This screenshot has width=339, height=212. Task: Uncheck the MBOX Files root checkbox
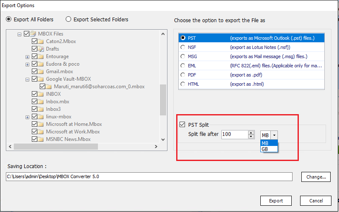(x=26, y=34)
